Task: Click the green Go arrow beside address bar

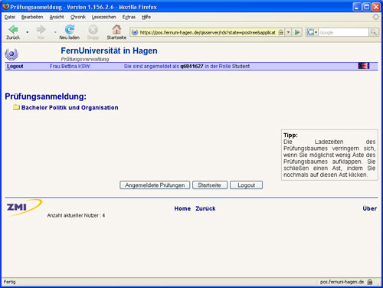Action: [297, 32]
